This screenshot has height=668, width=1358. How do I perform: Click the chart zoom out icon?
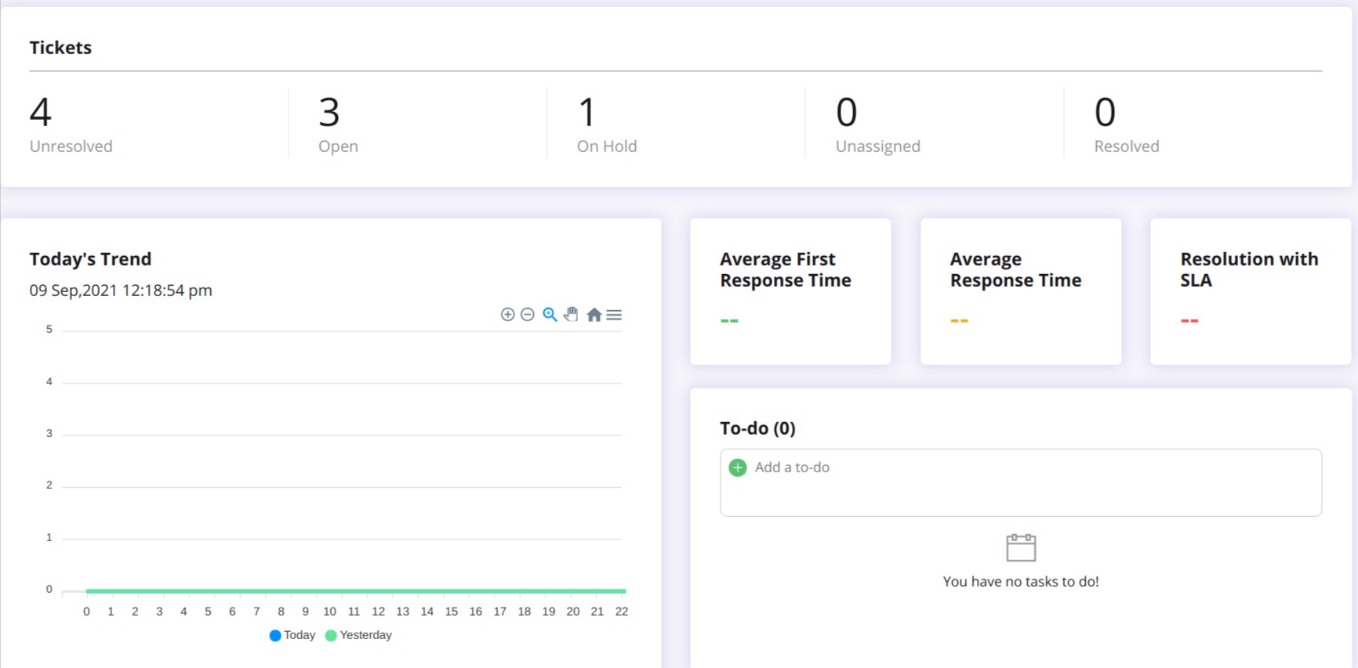tap(528, 315)
